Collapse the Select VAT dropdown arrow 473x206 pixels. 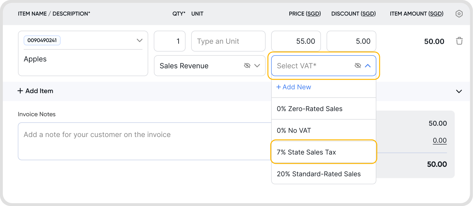coord(368,66)
